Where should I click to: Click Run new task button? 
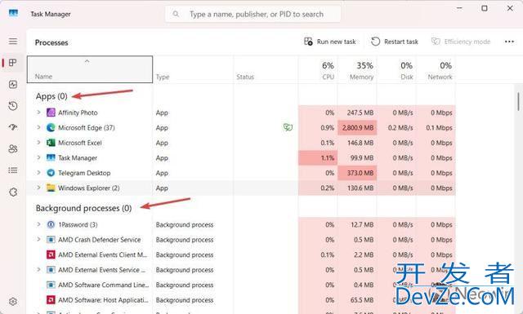[x=329, y=42]
